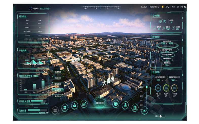Click the 项目引进趋势 panel title
199x124 pixels.
pos(29,76)
